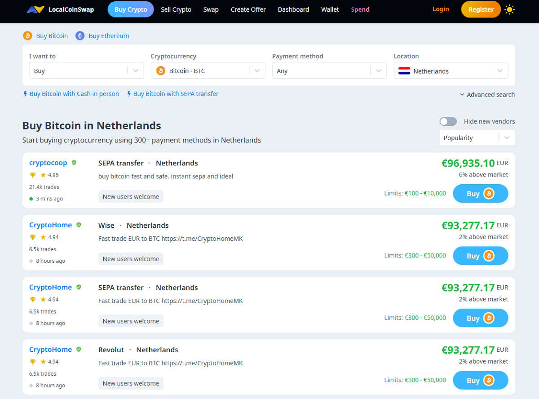This screenshot has width=539, height=399.
Task: Toggle Hide new vendors switch
Action: (x=448, y=121)
